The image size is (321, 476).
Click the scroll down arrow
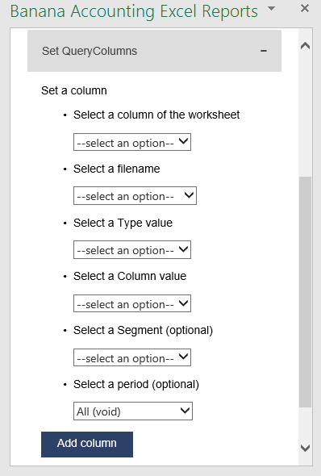click(x=305, y=448)
